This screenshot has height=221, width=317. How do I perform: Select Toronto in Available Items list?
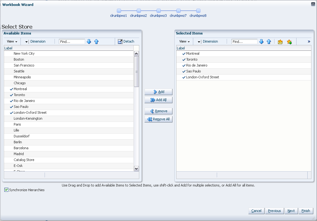tap(69, 95)
